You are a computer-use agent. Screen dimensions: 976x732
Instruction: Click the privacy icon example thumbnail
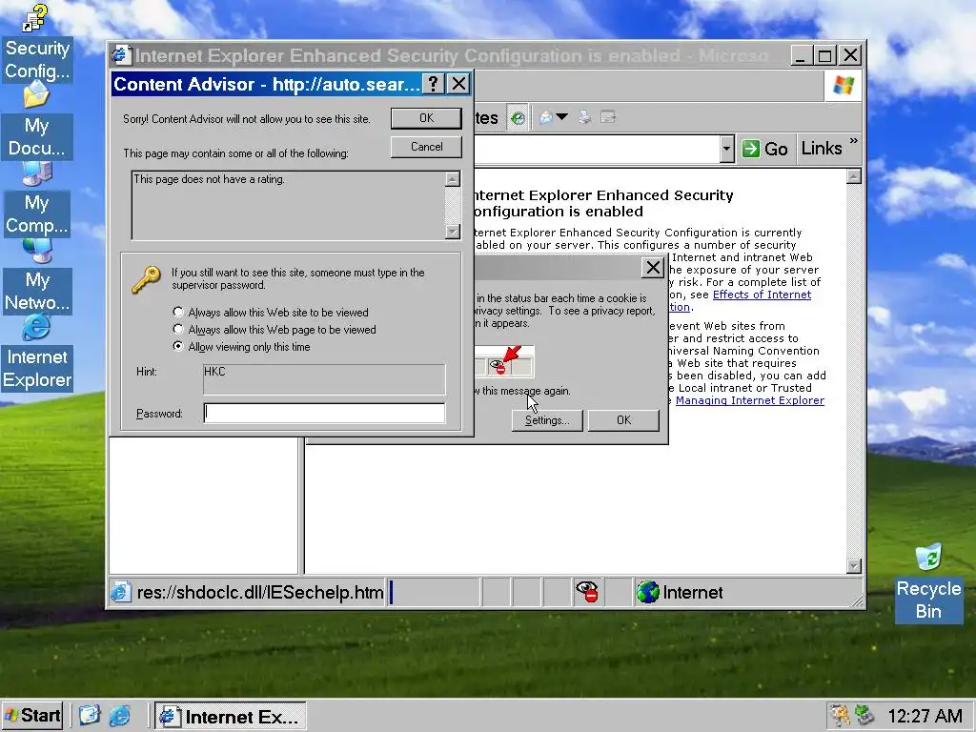(503, 361)
